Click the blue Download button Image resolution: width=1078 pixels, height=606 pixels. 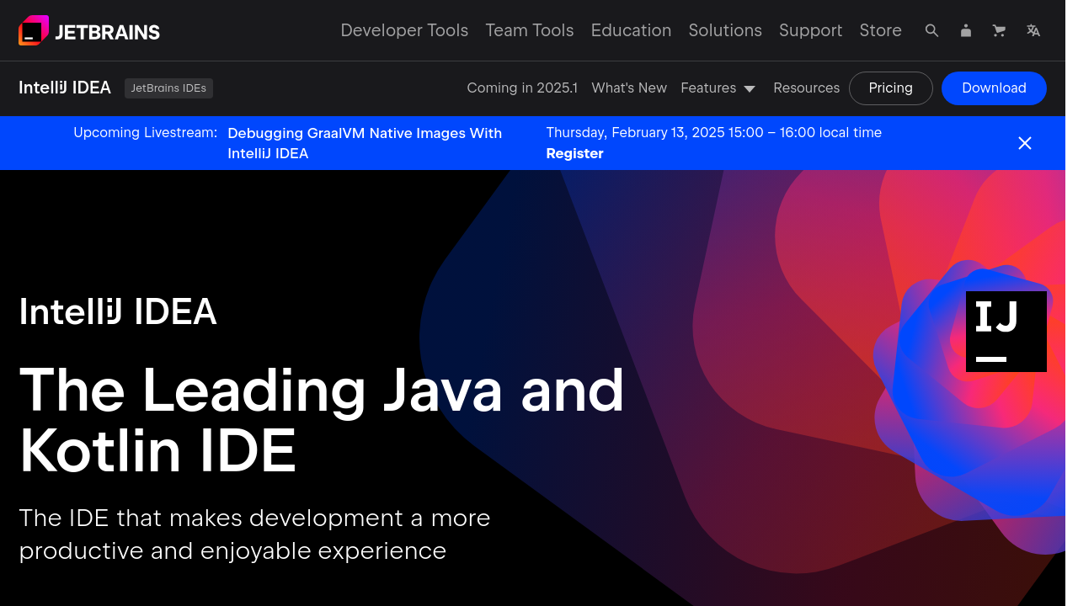click(994, 88)
